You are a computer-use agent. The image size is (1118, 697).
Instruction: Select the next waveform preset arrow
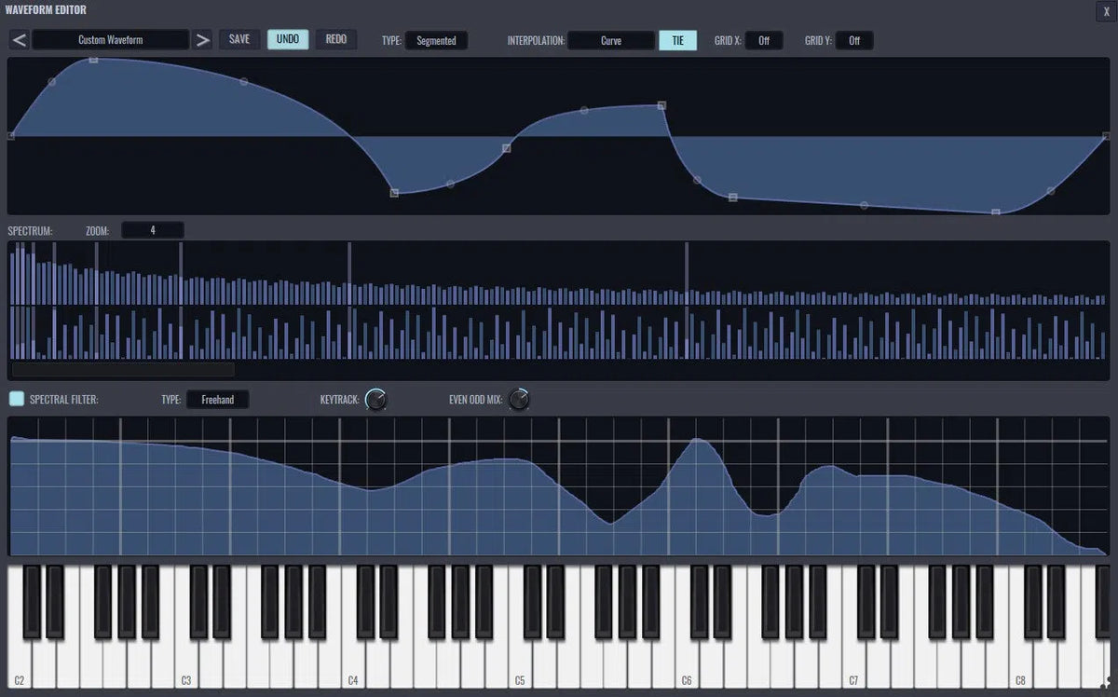(202, 40)
